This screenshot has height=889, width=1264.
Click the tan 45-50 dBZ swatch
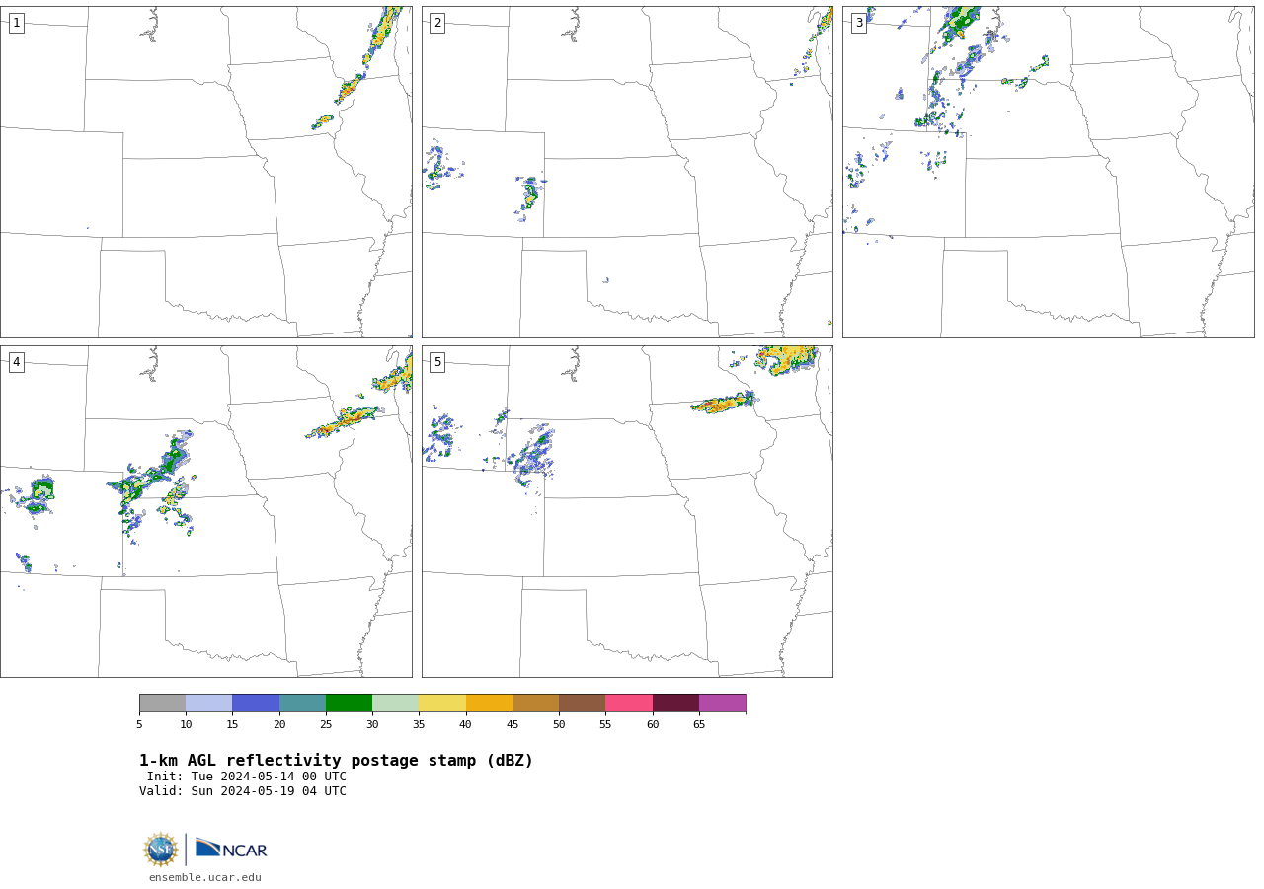click(x=535, y=704)
